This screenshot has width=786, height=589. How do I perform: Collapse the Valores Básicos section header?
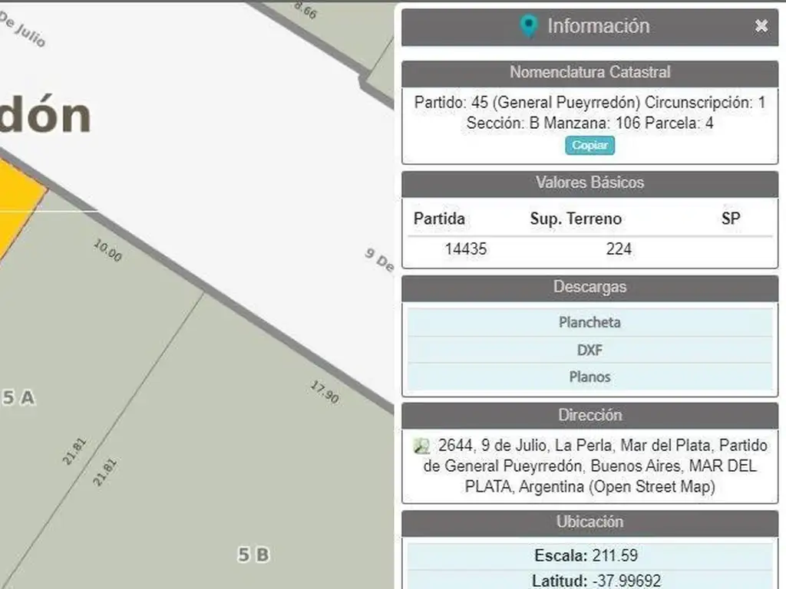coord(589,183)
